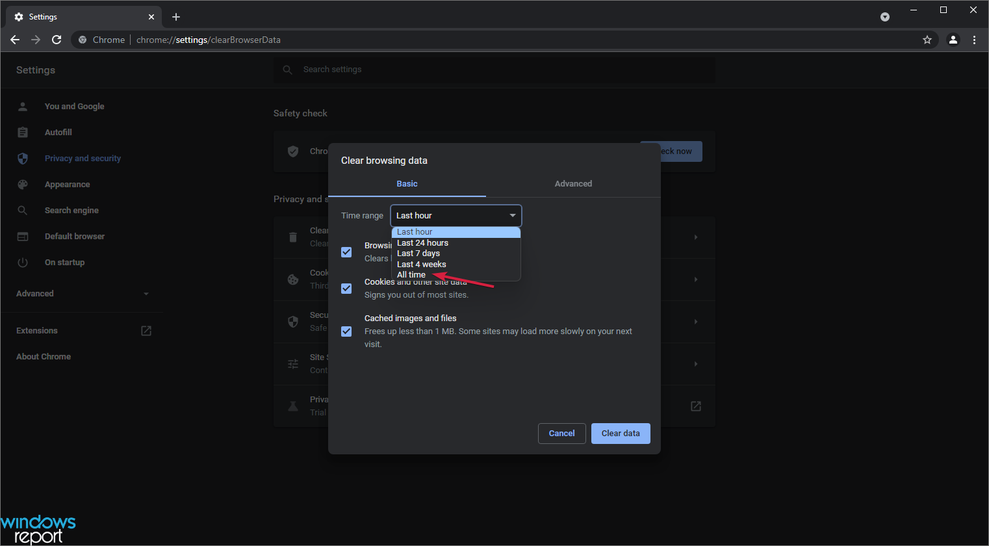Click the address bar URL
Screen dimensions: 989x546
point(209,40)
